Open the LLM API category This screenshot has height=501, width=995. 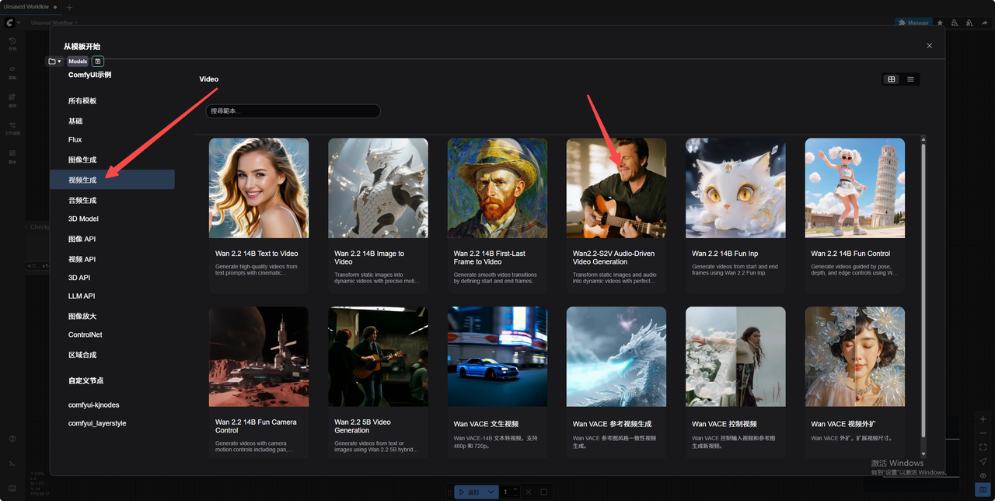pyautogui.click(x=112, y=296)
